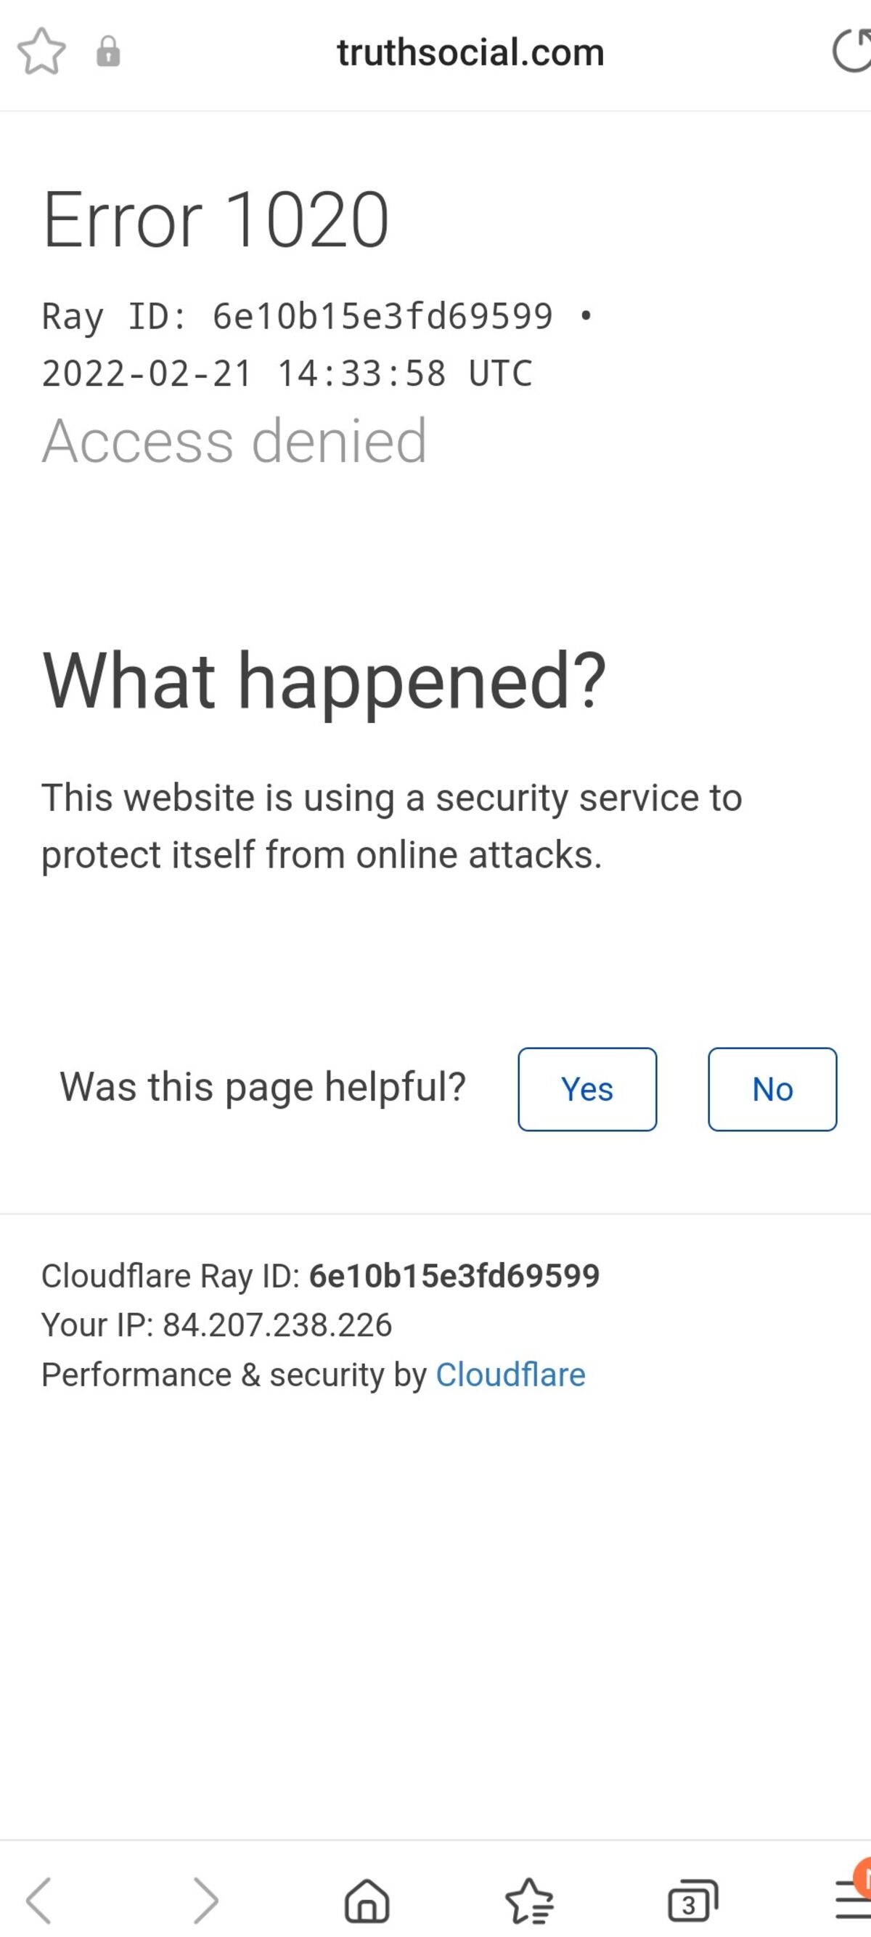Answer No to page helpful question
This screenshot has width=871, height=1937.
[772, 1089]
